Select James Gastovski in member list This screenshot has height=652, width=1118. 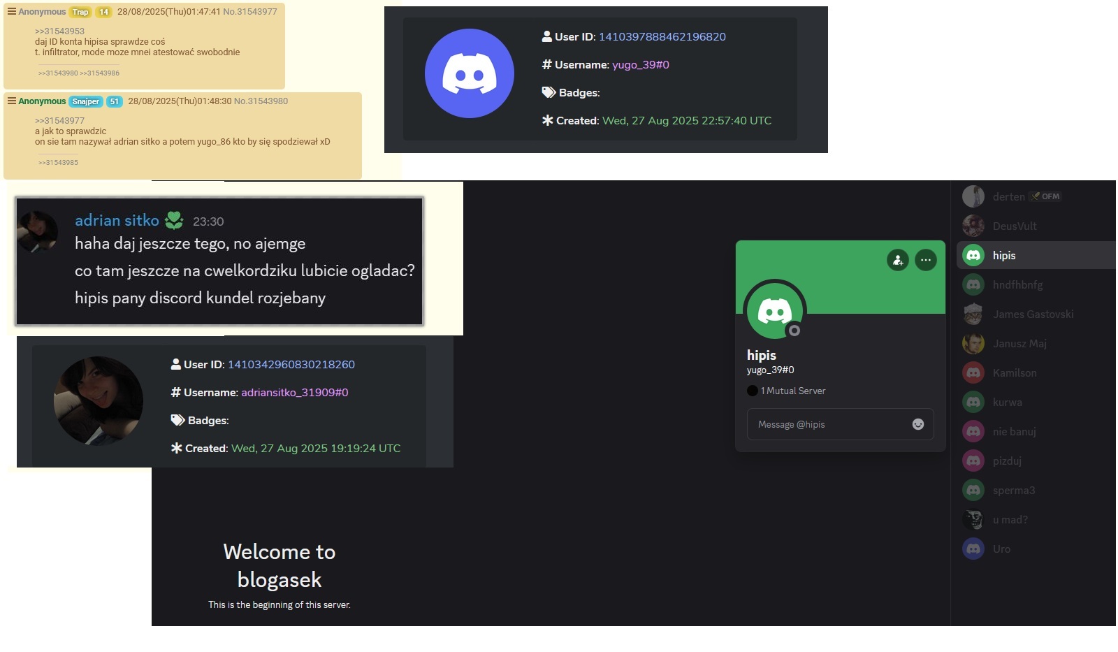pos(1033,314)
